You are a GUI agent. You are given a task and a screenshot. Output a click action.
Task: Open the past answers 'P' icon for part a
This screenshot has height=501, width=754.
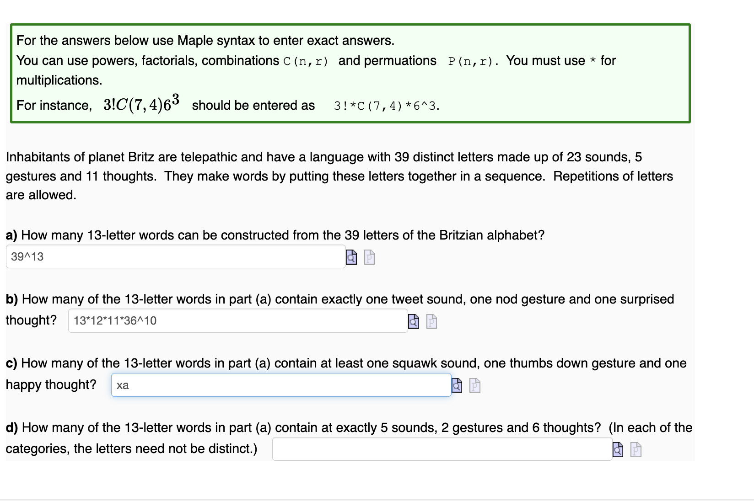(x=369, y=257)
